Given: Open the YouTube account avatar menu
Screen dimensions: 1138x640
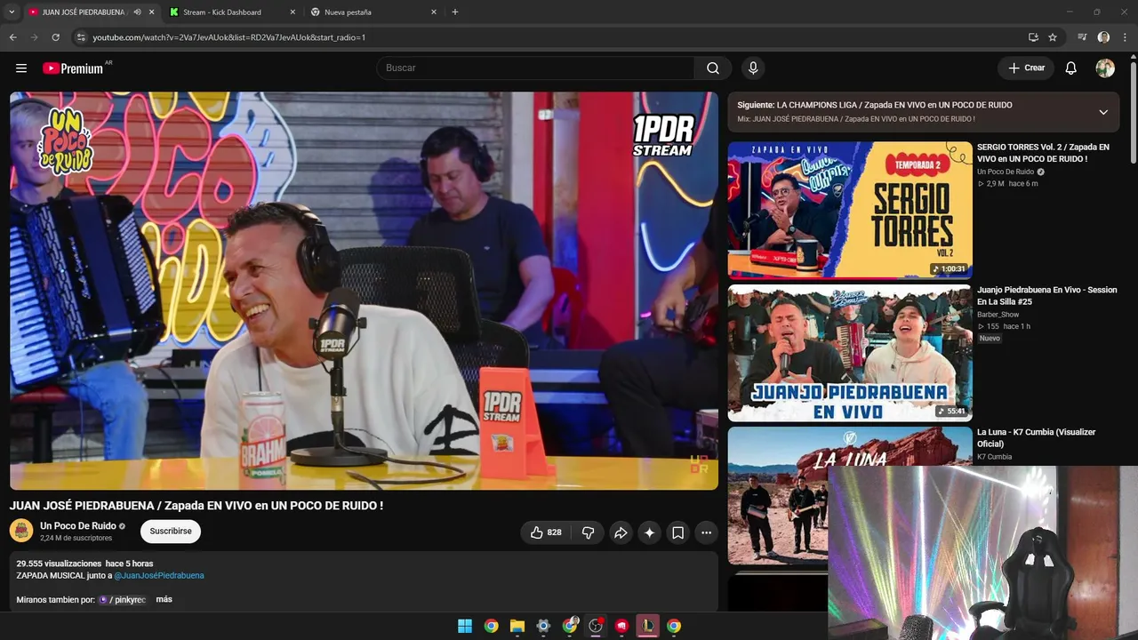Looking at the screenshot, I should coord(1105,68).
